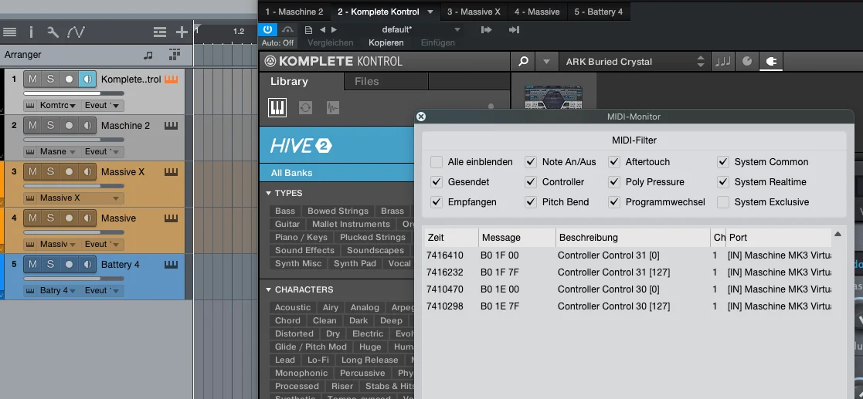Open instrument keyboard icon on Maschine 2 track
Image resolution: width=863 pixels, height=399 pixels.
pos(172,126)
